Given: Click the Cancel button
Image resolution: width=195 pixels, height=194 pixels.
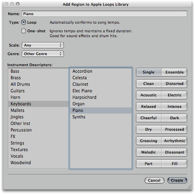Looking at the screenshot, I should tap(154, 181).
